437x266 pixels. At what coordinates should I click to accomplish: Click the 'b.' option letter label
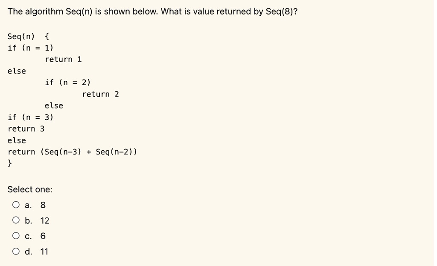(x=29, y=221)
